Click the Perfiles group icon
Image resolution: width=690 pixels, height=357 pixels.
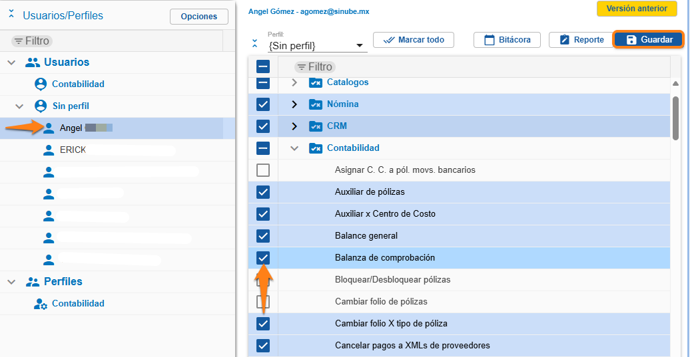[33, 282]
